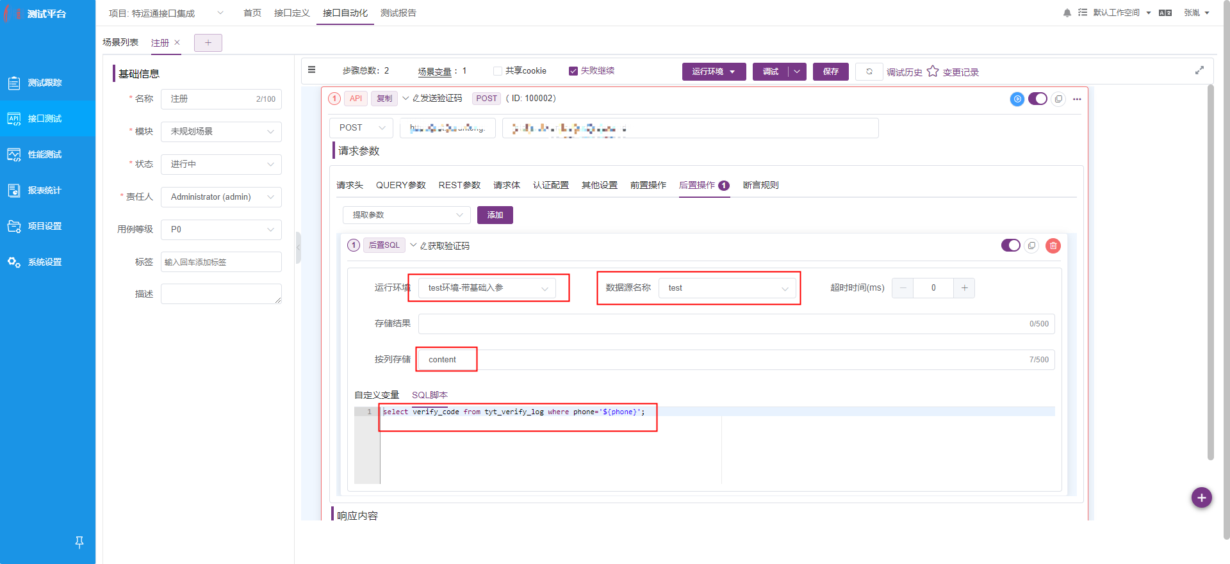This screenshot has height=564, width=1230.
Task: Click the language switch icon
Action: click(x=1165, y=13)
